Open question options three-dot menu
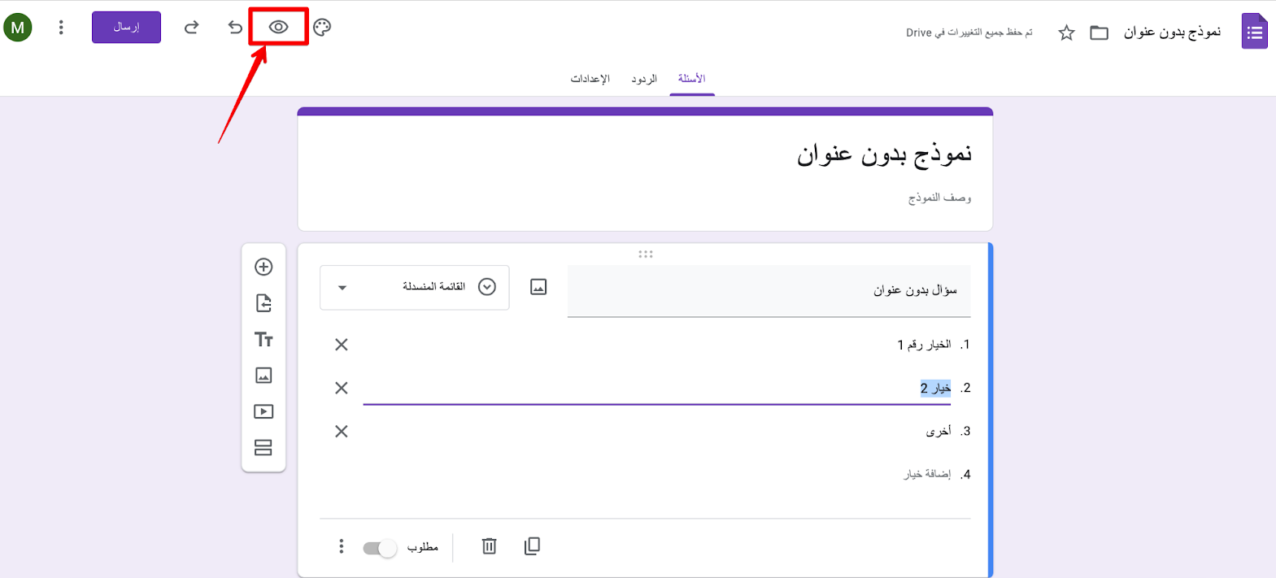The image size is (1276, 578). click(x=341, y=546)
